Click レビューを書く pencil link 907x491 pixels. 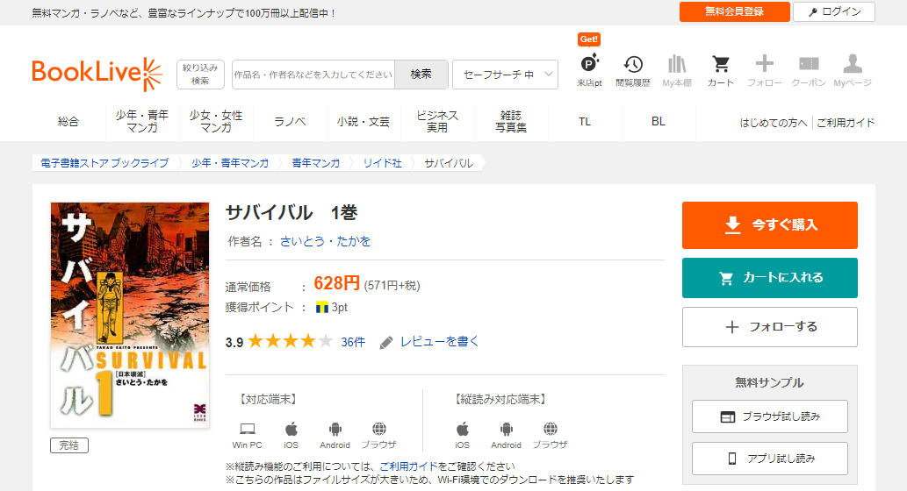coord(430,342)
